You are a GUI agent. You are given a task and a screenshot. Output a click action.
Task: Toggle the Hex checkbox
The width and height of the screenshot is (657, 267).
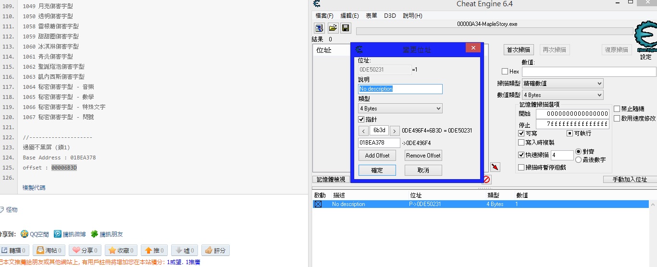[x=505, y=72]
